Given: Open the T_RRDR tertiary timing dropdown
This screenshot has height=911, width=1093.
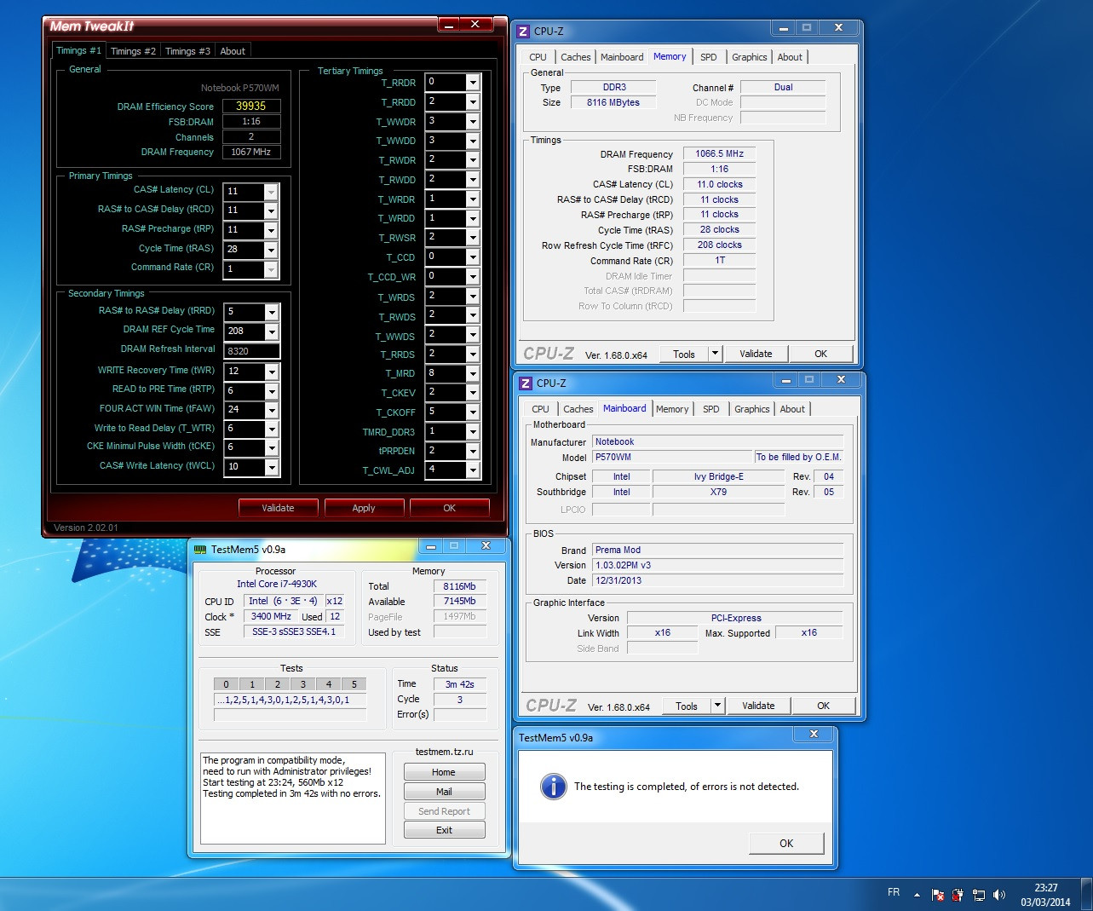Looking at the screenshot, I should click(x=474, y=83).
